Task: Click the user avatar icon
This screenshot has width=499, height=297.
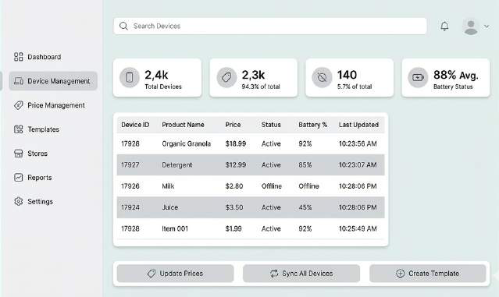Action: click(x=471, y=27)
